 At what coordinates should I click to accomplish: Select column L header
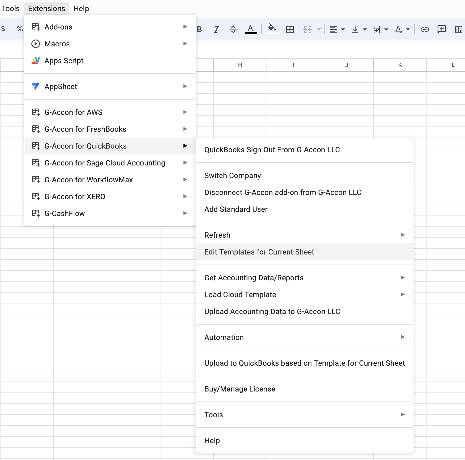(x=446, y=65)
